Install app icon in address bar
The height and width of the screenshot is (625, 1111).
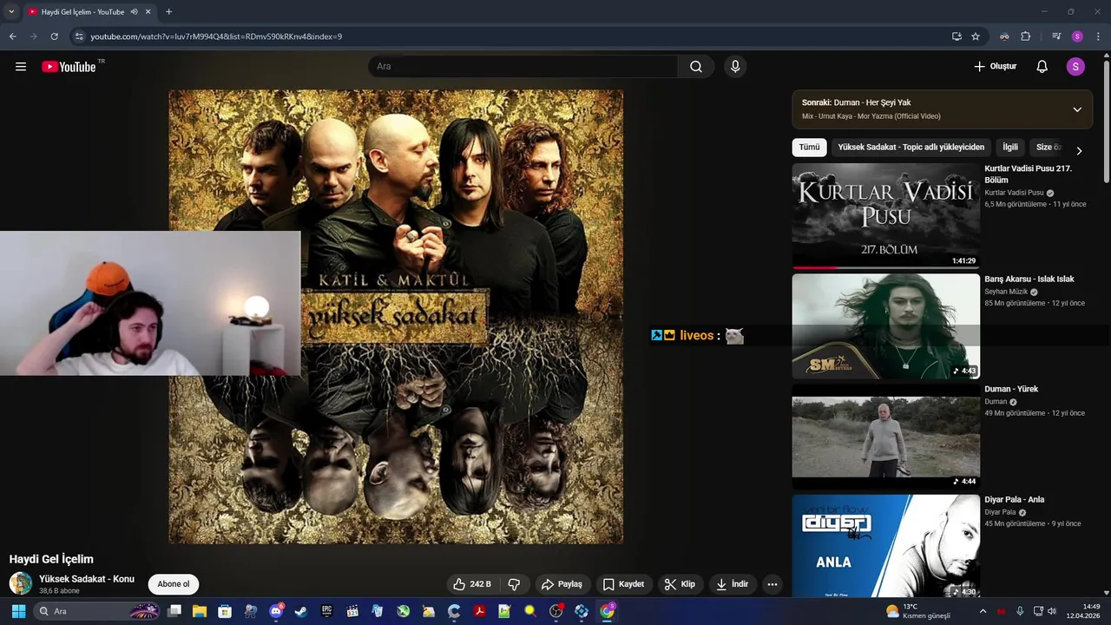coord(957,36)
